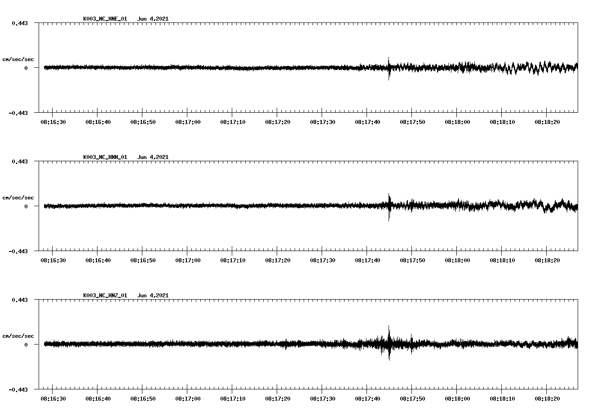610x415 pixels.
Task: Click the 08:16:30 label under the HNZ plot
Action: 53,398
